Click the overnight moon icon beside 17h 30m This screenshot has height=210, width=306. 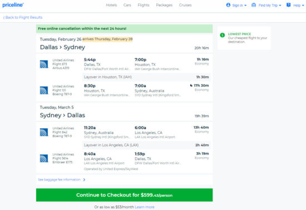(191, 86)
